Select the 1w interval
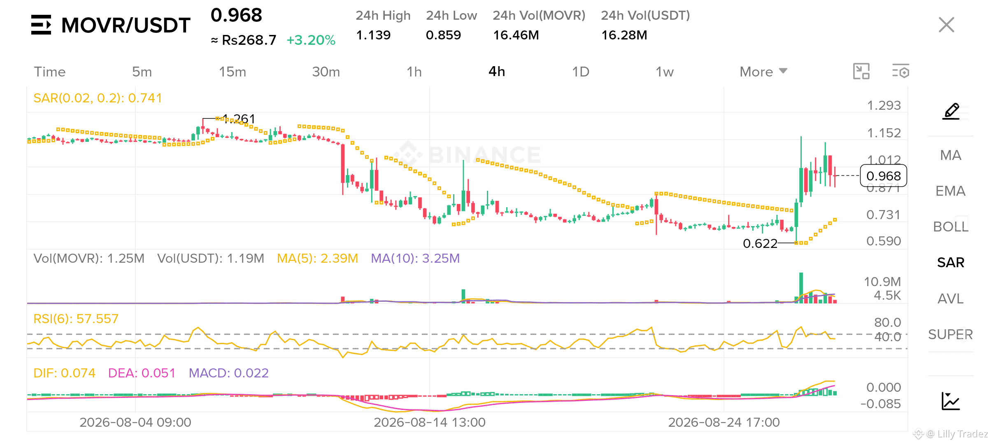991x444 pixels. (x=665, y=72)
